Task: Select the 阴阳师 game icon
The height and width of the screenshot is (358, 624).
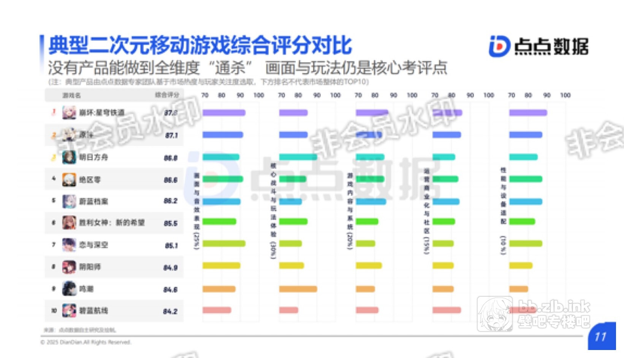Action: (x=69, y=267)
